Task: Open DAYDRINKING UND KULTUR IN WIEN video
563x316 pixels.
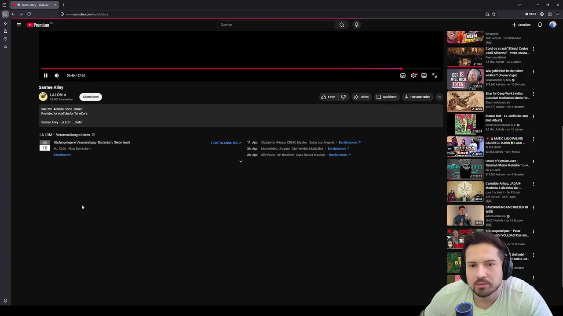Action: point(507,209)
